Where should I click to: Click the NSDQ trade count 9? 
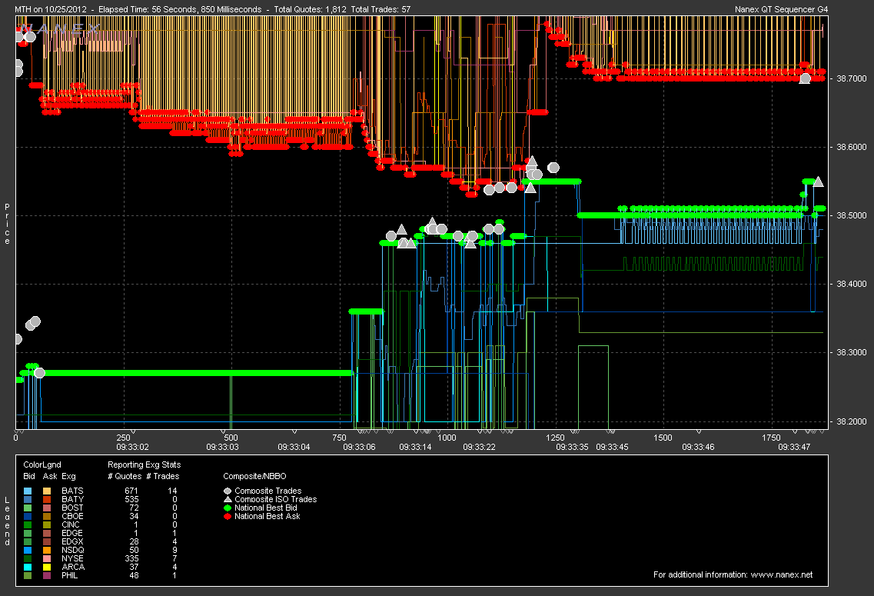coord(174,551)
